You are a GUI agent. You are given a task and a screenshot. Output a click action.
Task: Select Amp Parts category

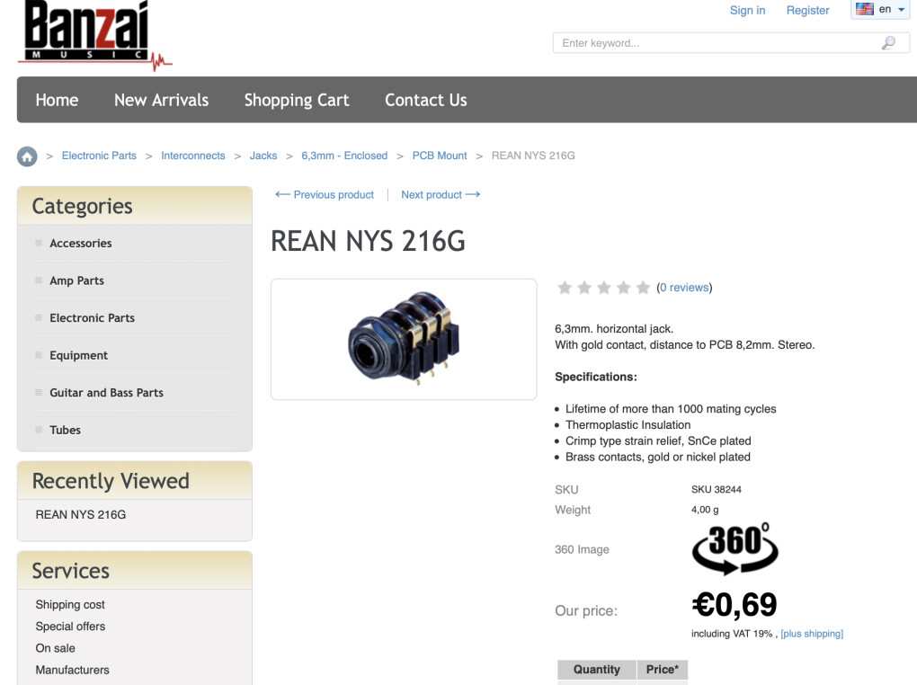pos(76,280)
